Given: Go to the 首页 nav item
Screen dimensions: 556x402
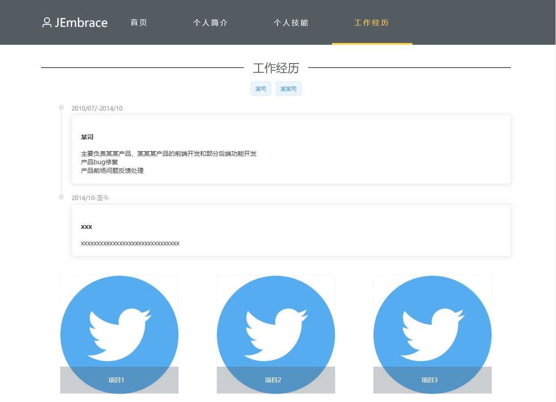Looking at the screenshot, I should 139,22.
